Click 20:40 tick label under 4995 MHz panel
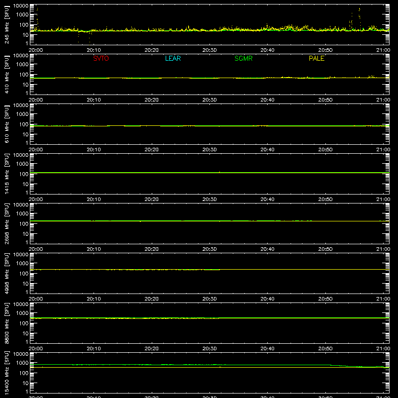This screenshot has height=398, width=398. tap(267, 299)
